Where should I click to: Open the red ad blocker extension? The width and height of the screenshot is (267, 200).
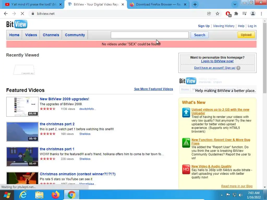click(228, 14)
